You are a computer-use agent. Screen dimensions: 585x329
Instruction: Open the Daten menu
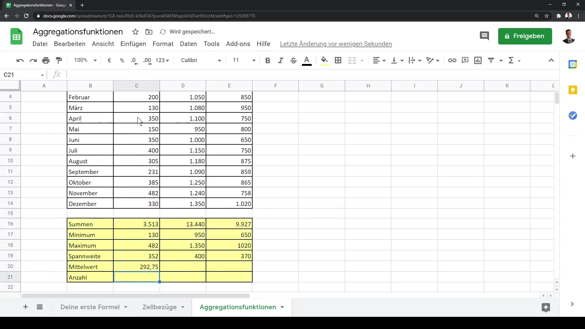pos(188,44)
